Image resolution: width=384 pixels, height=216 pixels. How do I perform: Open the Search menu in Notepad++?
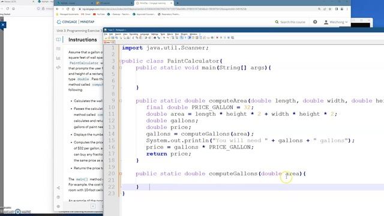tap(118, 34)
